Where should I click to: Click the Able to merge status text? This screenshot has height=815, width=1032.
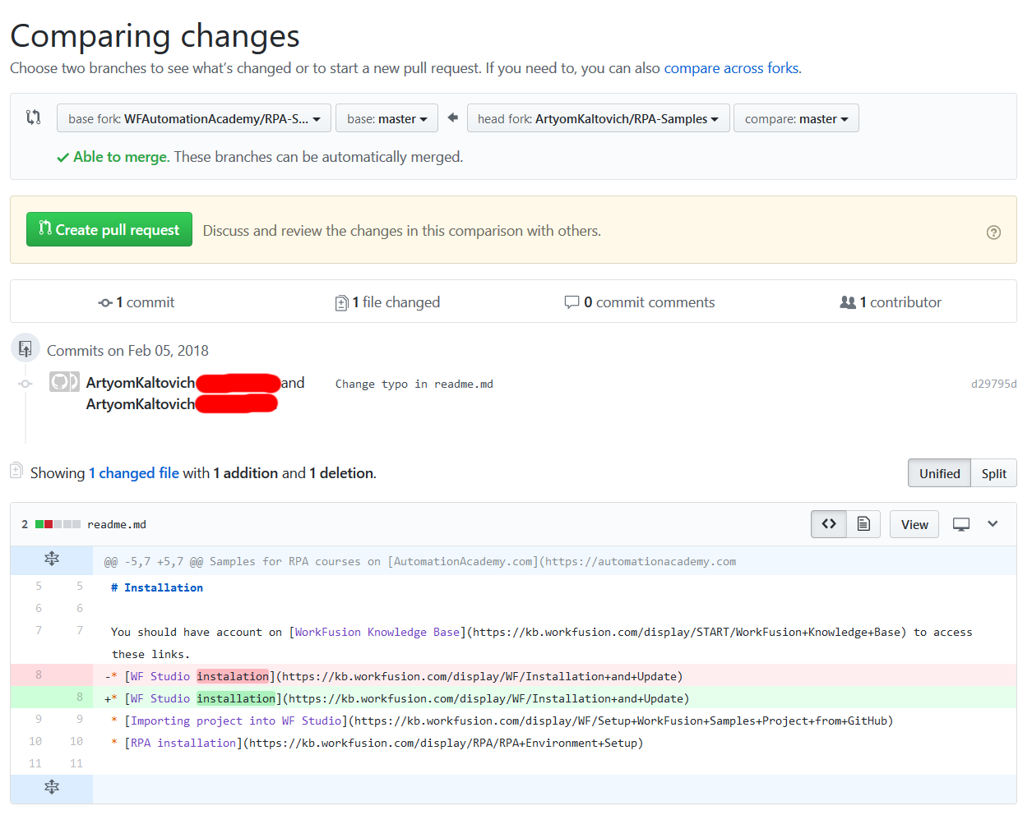121,157
